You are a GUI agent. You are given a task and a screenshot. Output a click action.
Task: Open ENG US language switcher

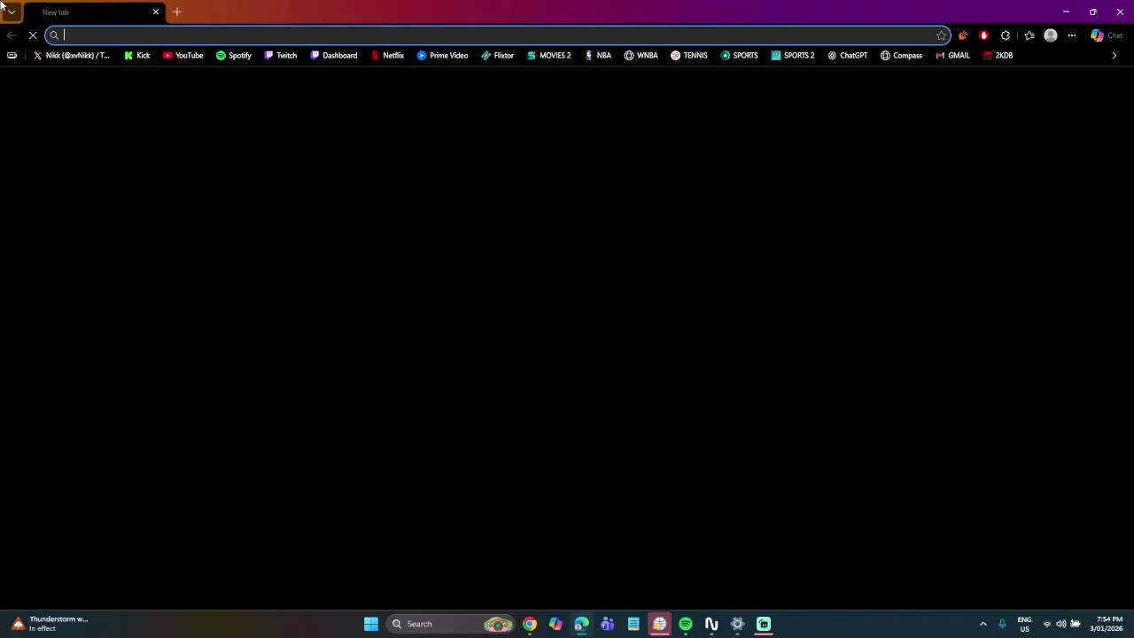1024,624
